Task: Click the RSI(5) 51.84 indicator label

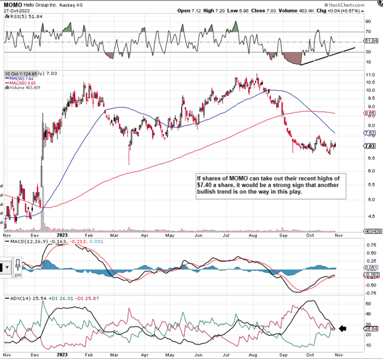Action: click(x=26, y=17)
